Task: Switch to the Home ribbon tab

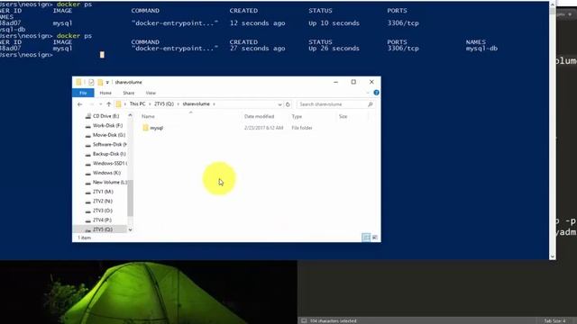Action: [x=105, y=93]
